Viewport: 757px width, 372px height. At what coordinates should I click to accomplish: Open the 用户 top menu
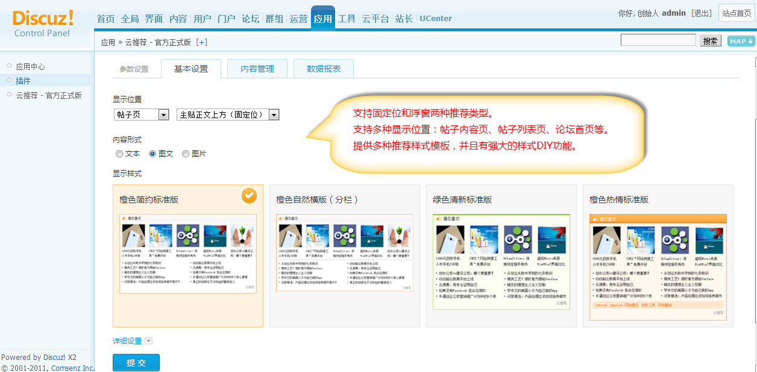click(202, 19)
